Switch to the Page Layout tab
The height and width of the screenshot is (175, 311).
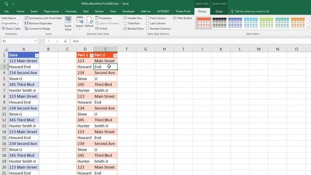(x=52, y=11)
